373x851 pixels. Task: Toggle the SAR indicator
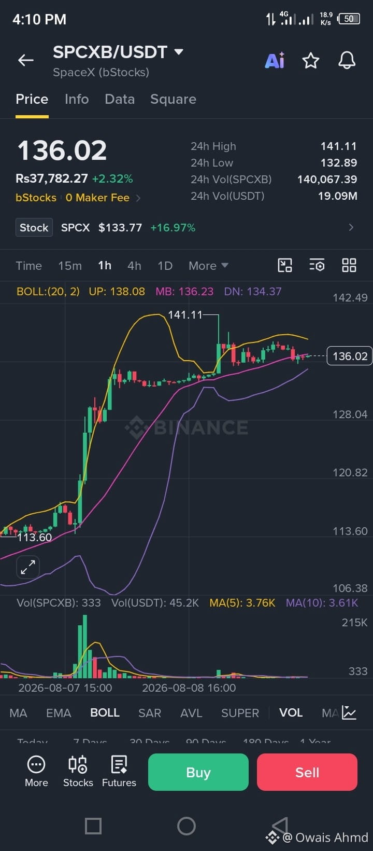pos(150,713)
